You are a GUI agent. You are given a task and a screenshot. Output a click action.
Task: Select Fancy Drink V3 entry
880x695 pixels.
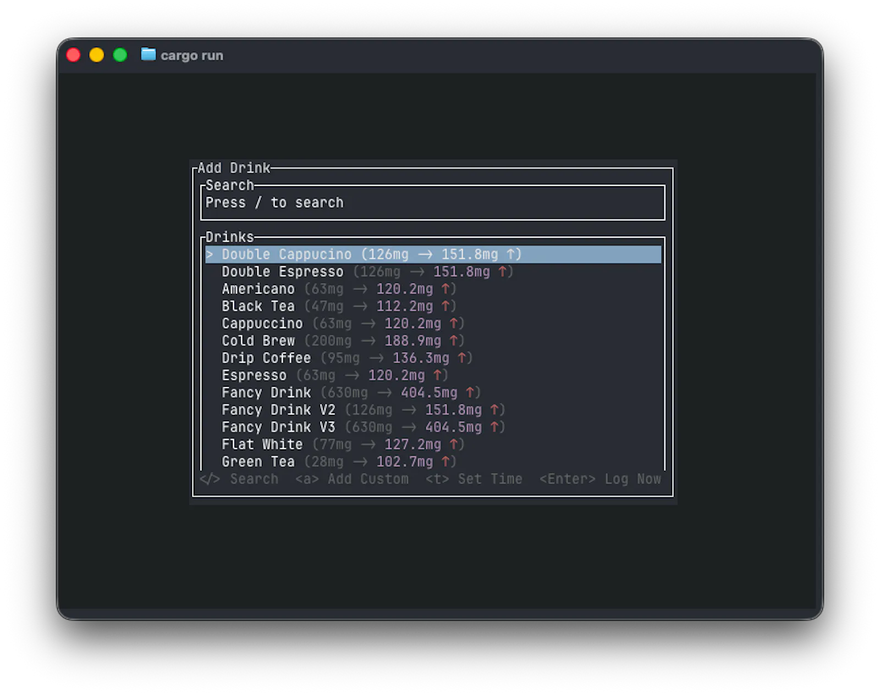433,427
